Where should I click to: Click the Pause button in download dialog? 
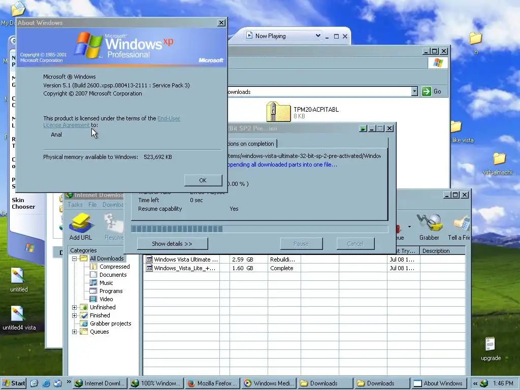[301, 244]
